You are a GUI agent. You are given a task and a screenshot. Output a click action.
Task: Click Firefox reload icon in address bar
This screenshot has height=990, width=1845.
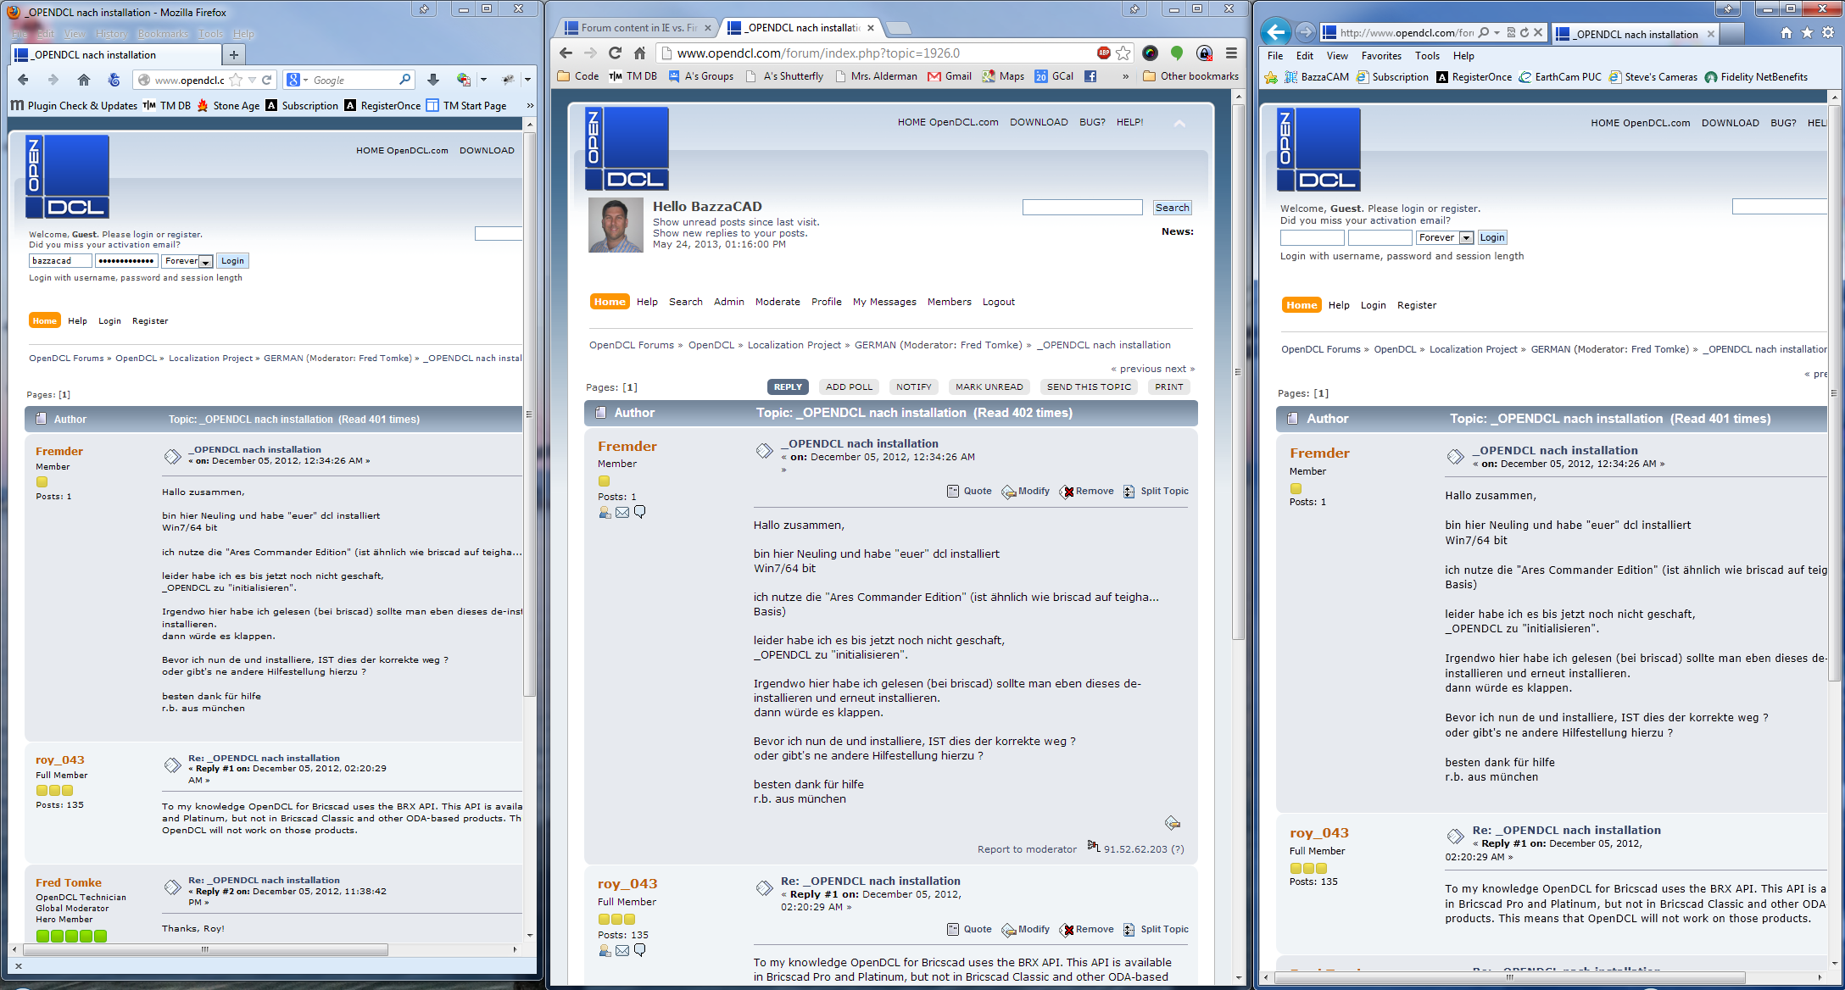click(x=267, y=80)
